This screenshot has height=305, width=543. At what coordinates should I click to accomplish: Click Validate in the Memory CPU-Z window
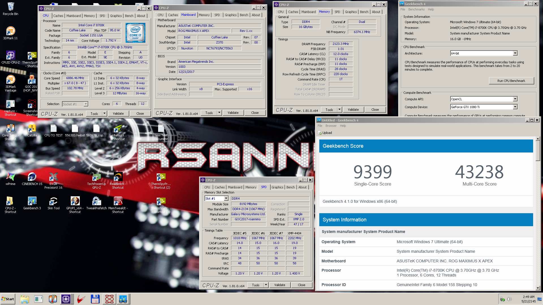coord(353,110)
